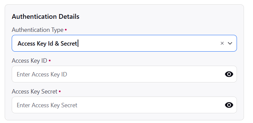The height and width of the screenshot is (123, 253).
Task: Click the required marker next to Access Key Secret
Action: [60, 91]
